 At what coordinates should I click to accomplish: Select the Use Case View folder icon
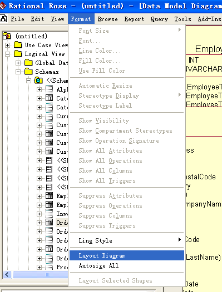(x=18, y=45)
